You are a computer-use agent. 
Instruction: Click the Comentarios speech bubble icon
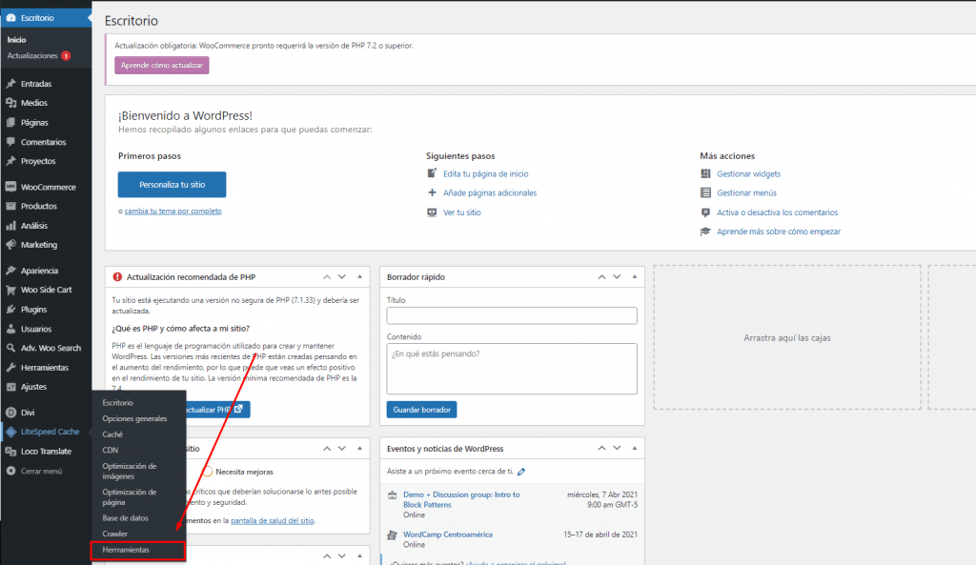pyautogui.click(x=11, y=142)
